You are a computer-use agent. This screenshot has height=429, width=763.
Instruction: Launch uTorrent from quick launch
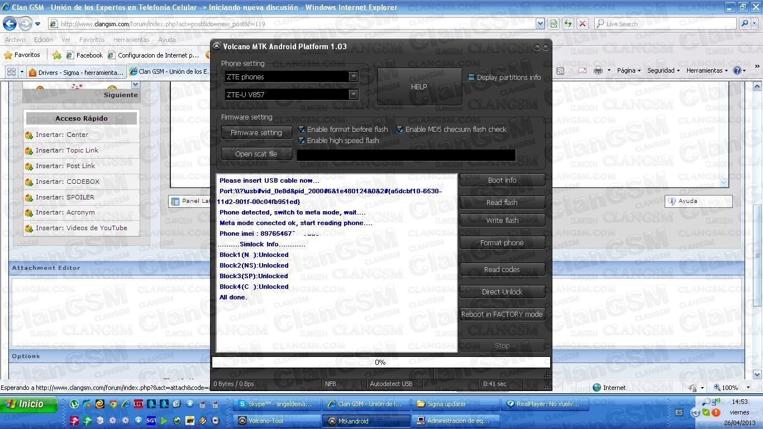pos(74,404)
